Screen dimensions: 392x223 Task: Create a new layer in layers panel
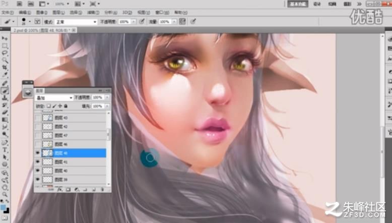[94, 190]
